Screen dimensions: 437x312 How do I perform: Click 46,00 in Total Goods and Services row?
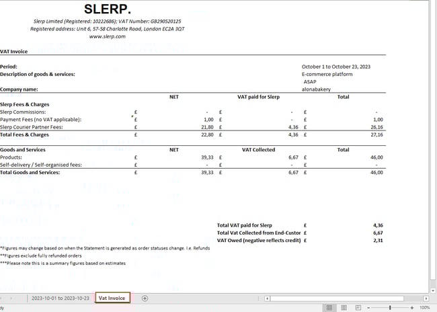376,172
